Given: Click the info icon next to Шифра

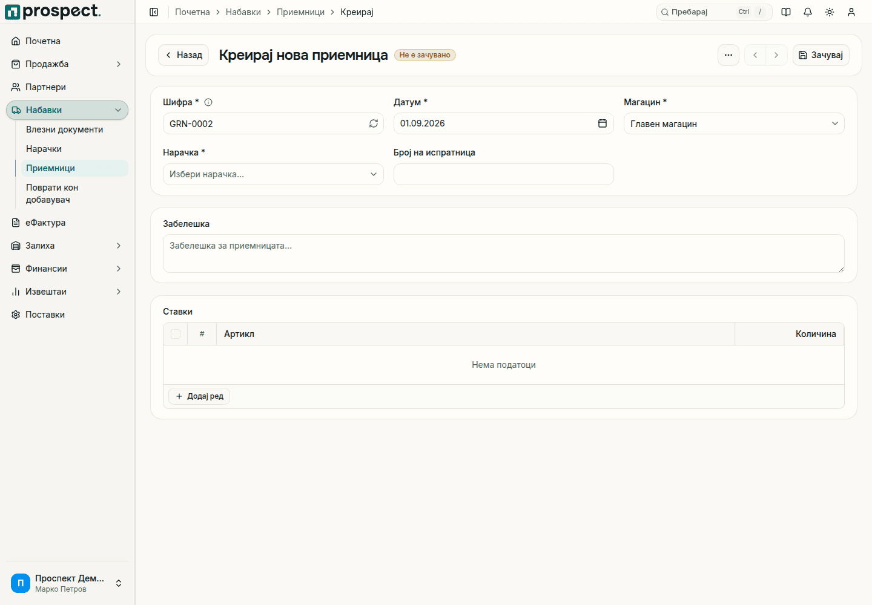Looking at the screenshot, I should coord(208,102).
